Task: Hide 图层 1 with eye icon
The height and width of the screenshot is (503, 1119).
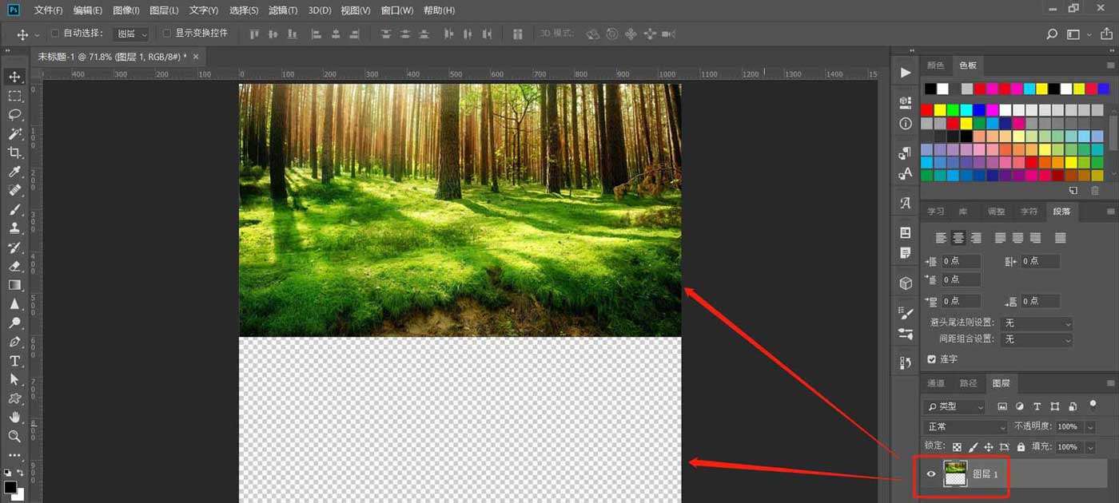Action: (930, 474)
